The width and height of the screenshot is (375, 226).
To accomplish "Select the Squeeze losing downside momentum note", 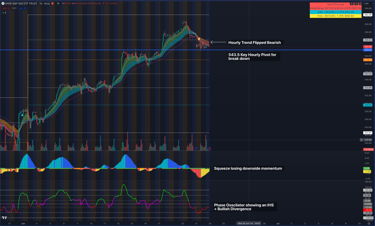I will (248, 168).
